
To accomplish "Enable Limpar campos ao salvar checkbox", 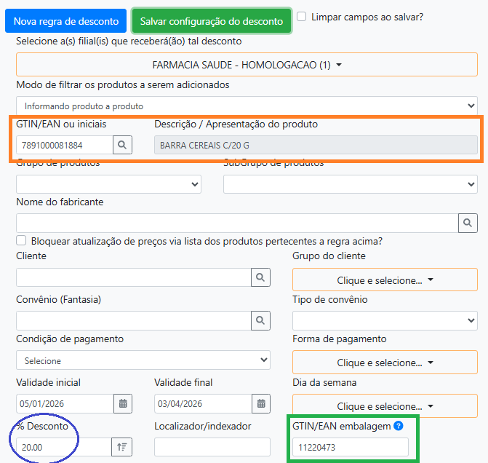I will tap(302, 16).
